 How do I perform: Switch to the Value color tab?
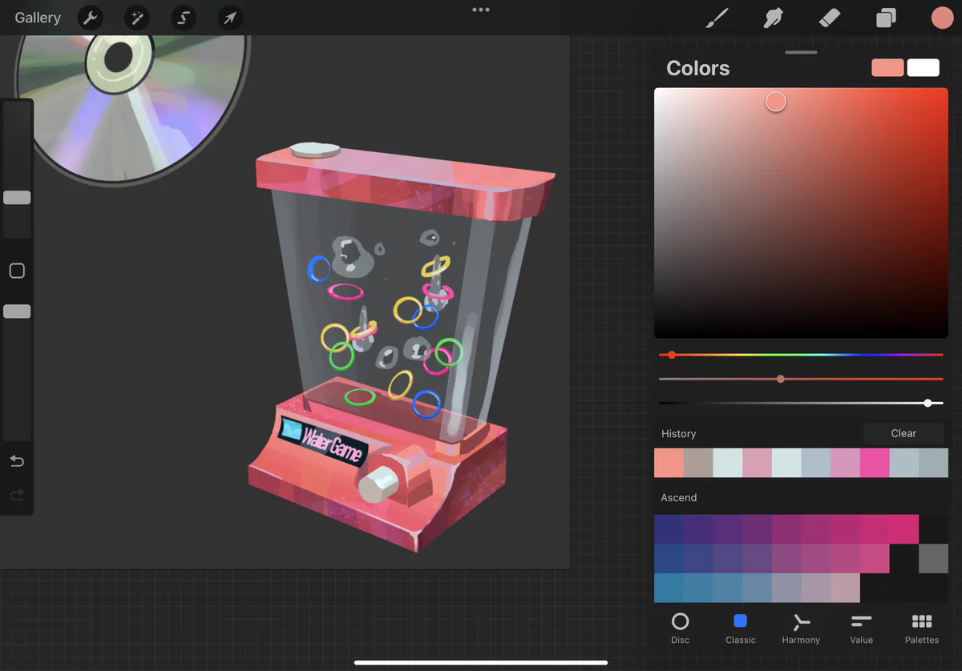click(x=862, y=629)
